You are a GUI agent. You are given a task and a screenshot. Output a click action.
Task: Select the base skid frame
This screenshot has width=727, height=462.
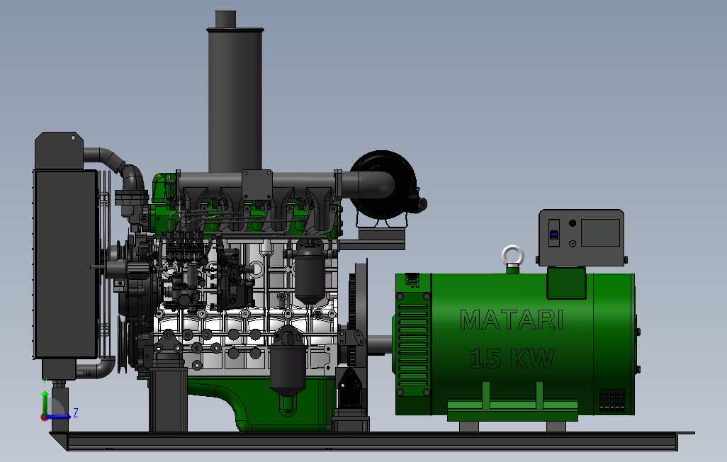(x=372, y=441)
